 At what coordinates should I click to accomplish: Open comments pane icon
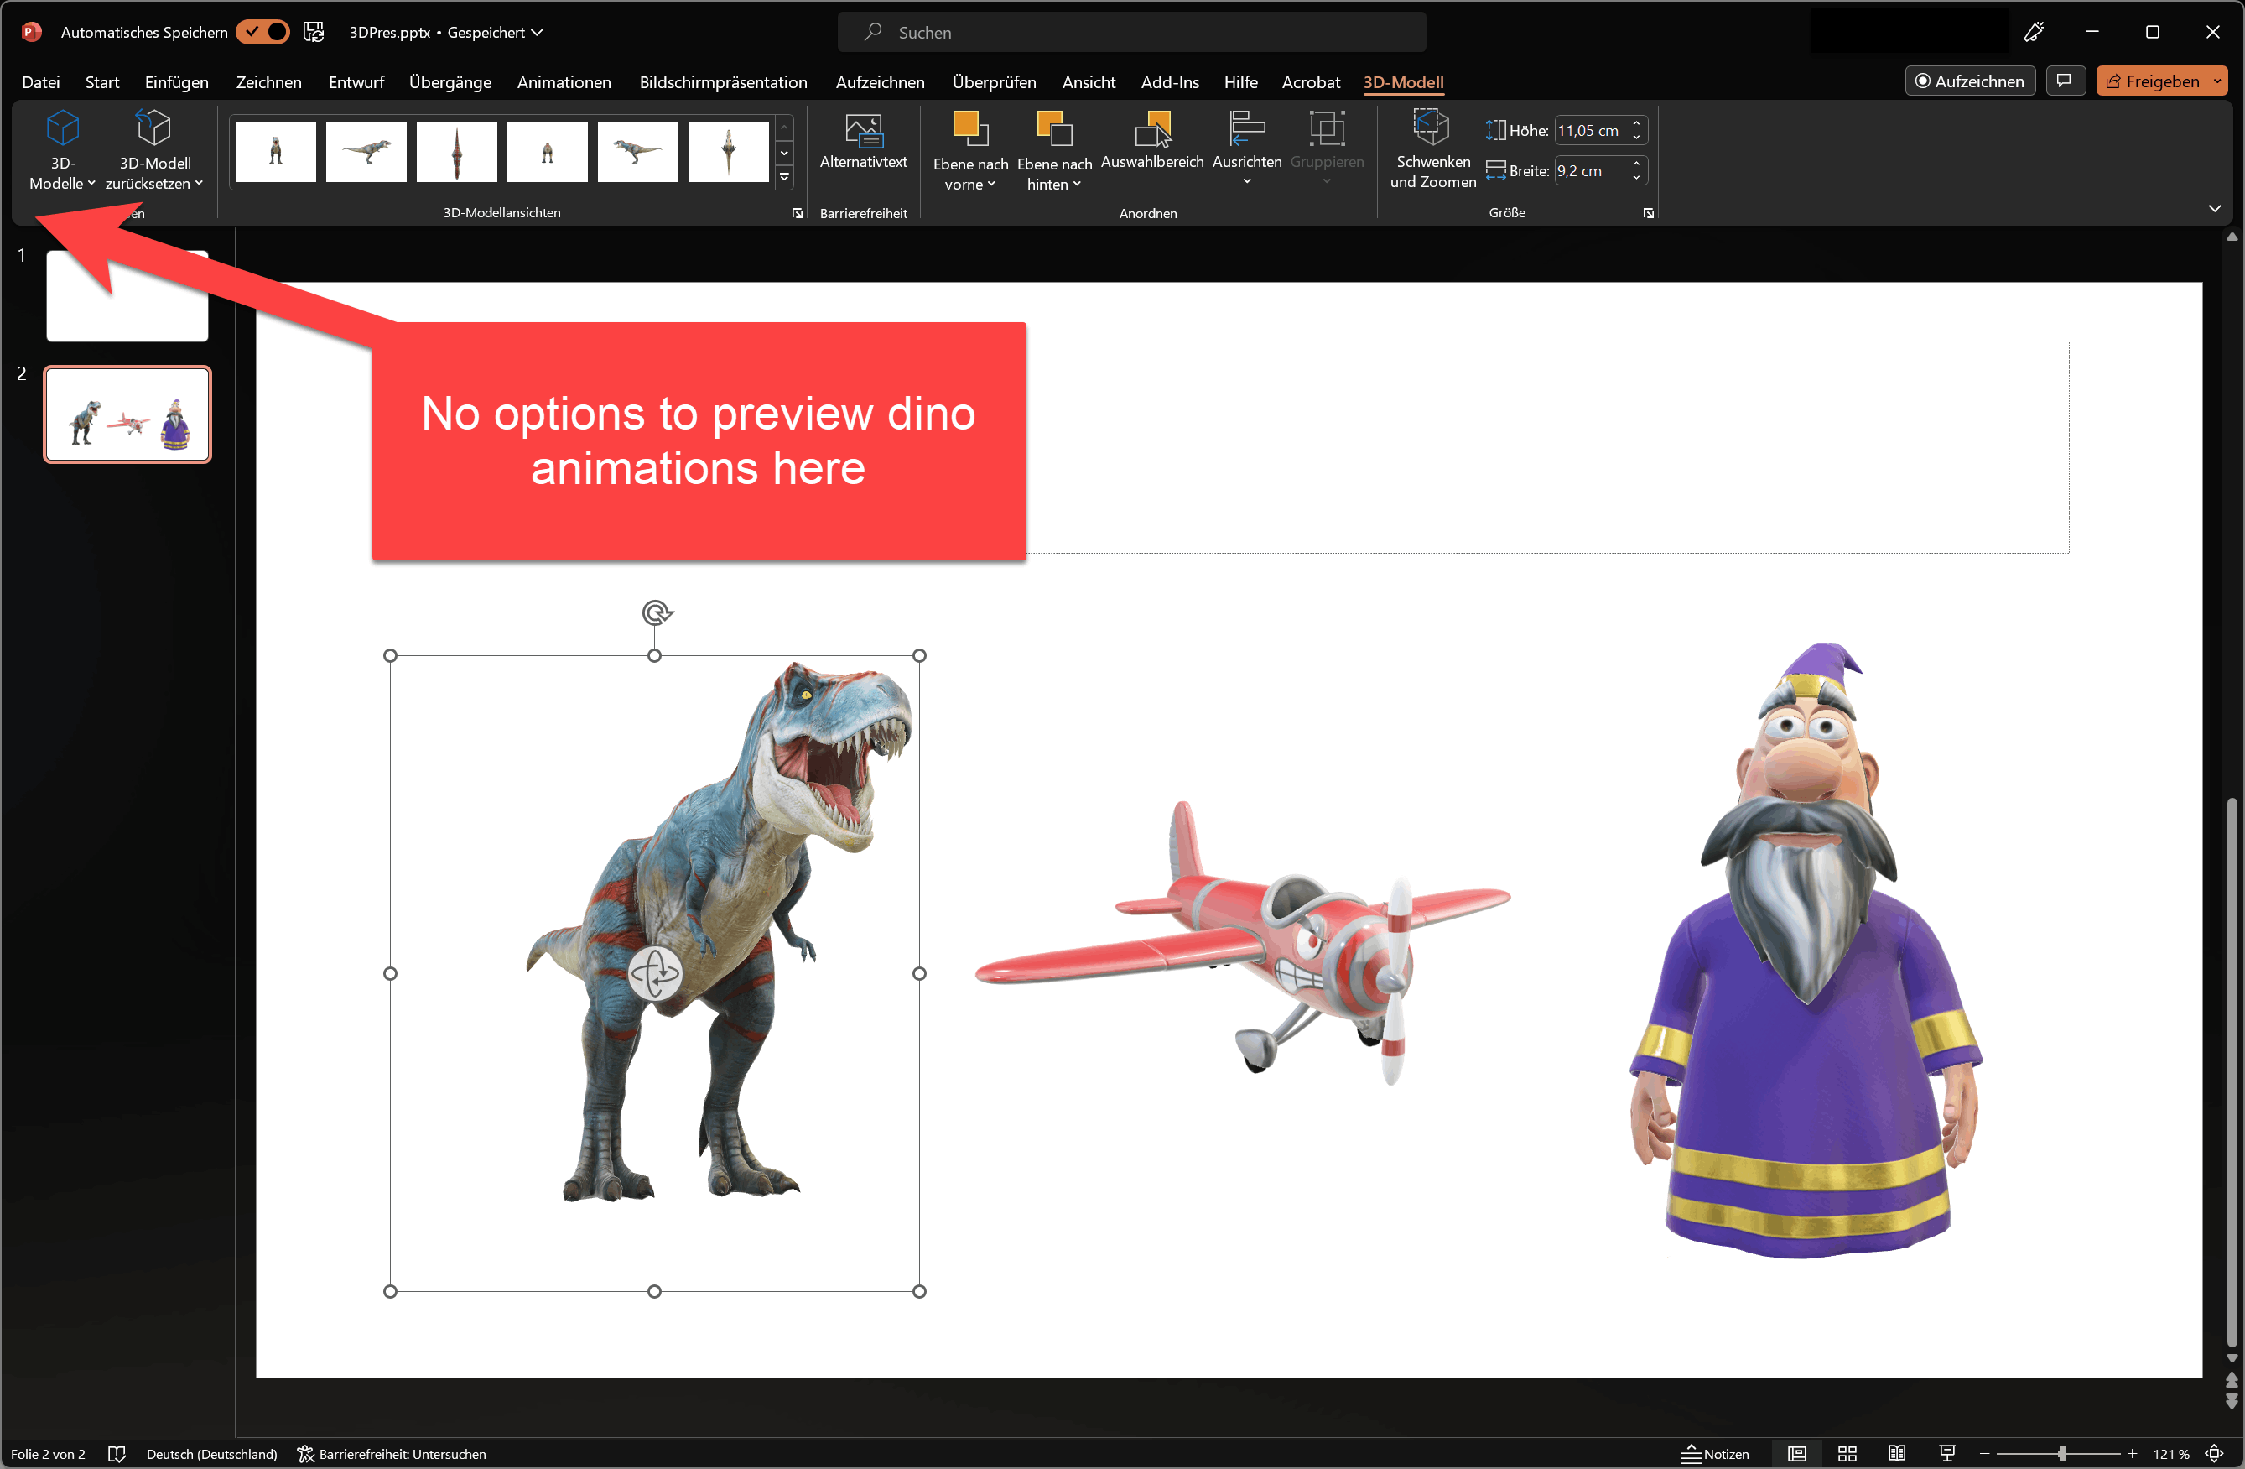point(2065,81)
